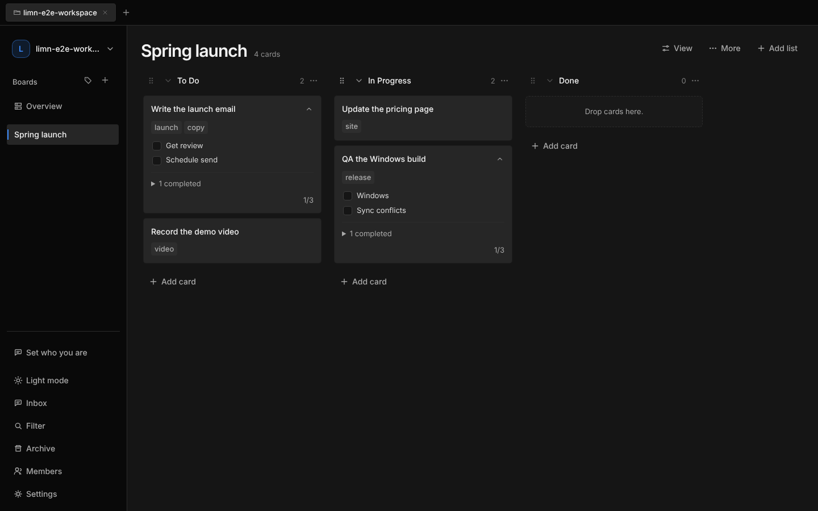Open the More menu
The image size is (818, 511).
(725, 48)
